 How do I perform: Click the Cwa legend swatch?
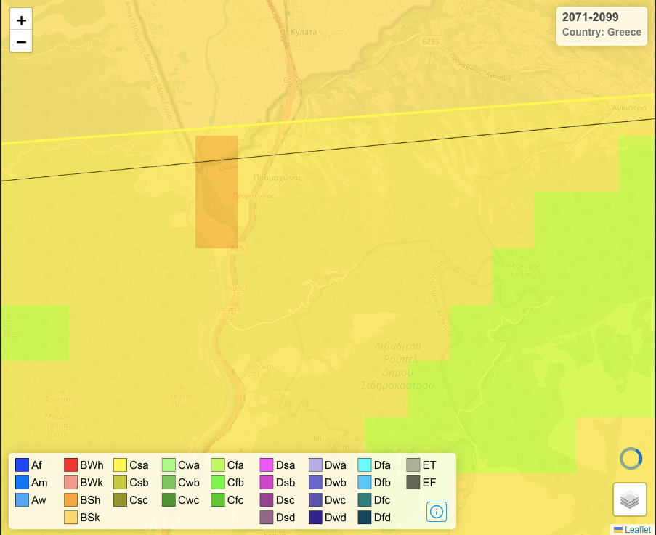(169, 465)
